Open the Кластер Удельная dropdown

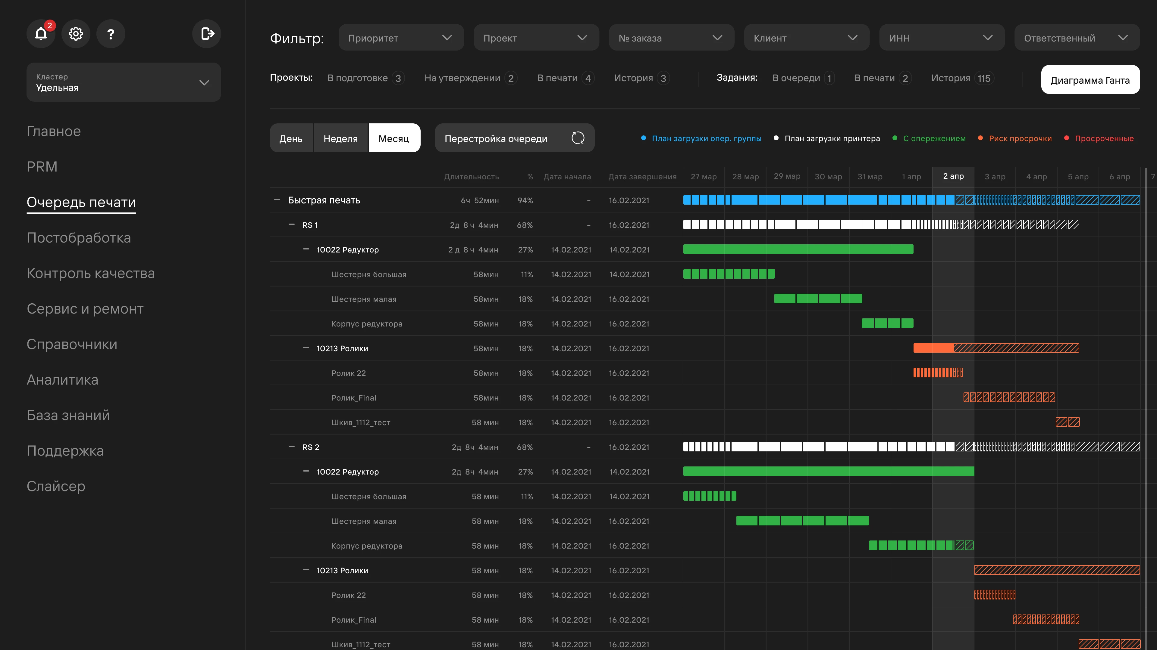click(x=124, y=82)
